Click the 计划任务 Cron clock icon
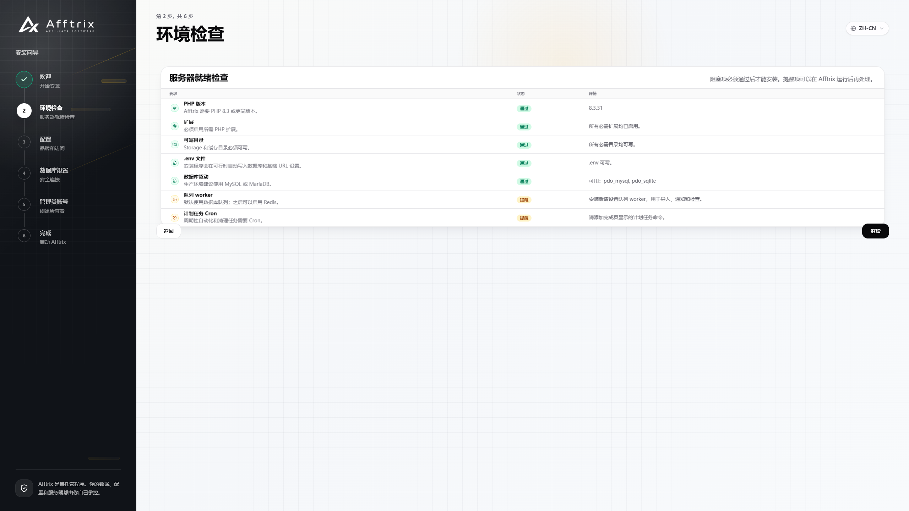 pyautogui.click(x=174, y=218)
